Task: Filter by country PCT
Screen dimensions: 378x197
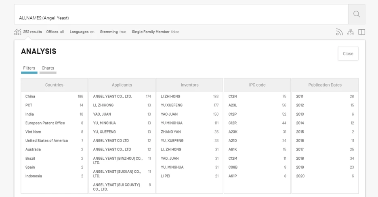Action: click(x=54, y=105)
